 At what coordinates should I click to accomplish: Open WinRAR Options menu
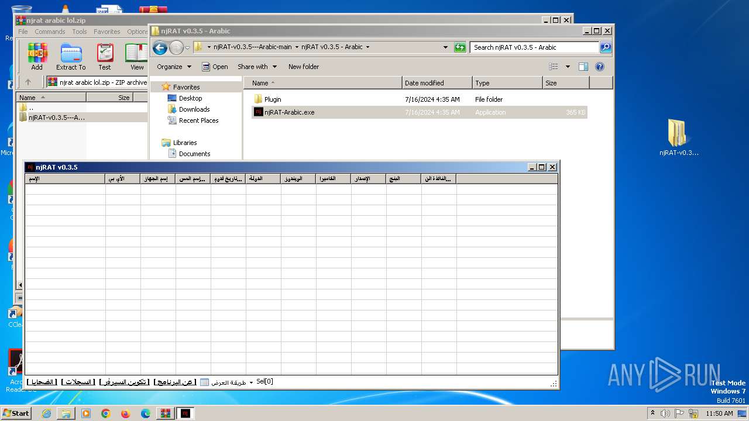coord(138,32)
